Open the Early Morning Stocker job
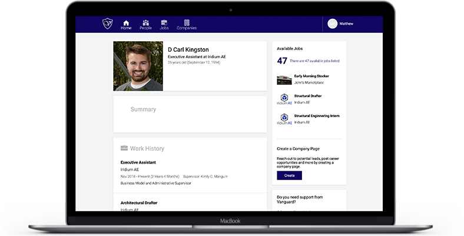The width and height of the screenshot is (464, 236). (x=311, y=76)
